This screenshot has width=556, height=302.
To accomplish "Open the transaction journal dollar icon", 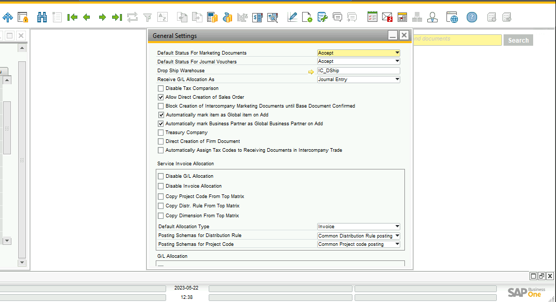I will [x=257, y=17].
